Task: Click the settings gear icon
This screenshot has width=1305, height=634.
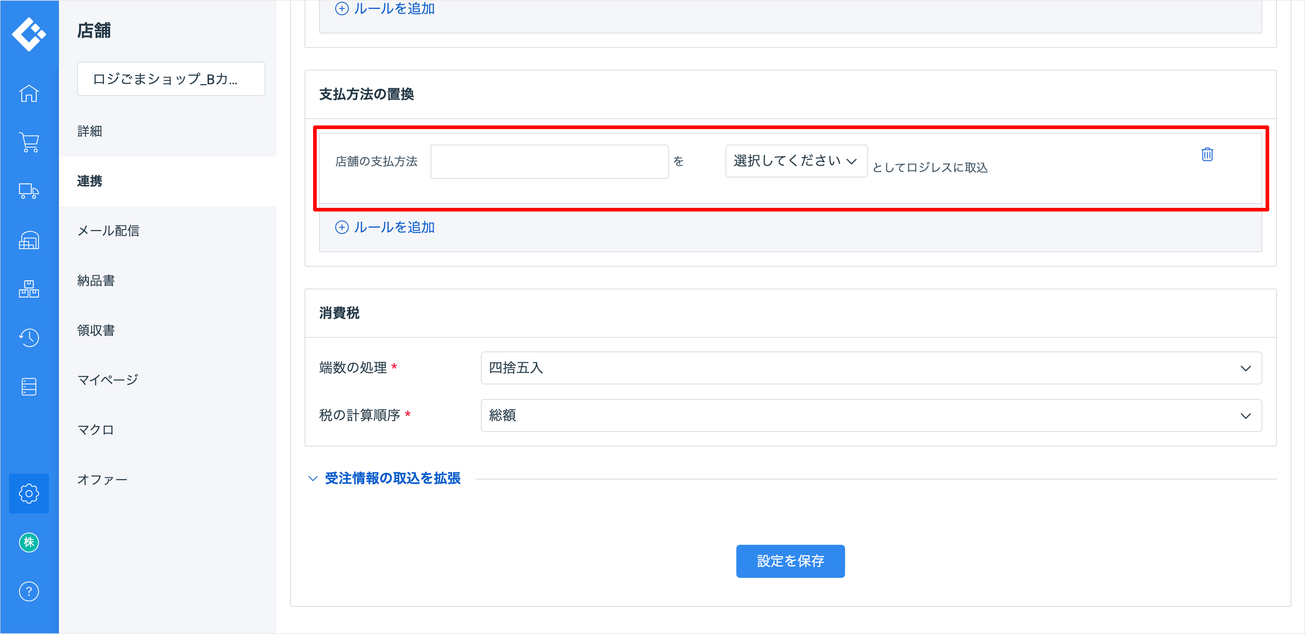Action: pos(29,493)
